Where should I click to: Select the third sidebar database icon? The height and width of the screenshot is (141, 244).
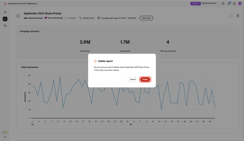(x=5, y=26)
